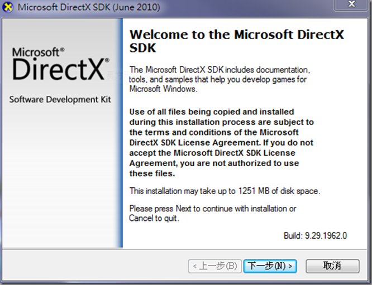This screenshot has height=285, width=372.
Task: Click the 'includes documentation, tools, and samples' paragraph
Action: 220,79
